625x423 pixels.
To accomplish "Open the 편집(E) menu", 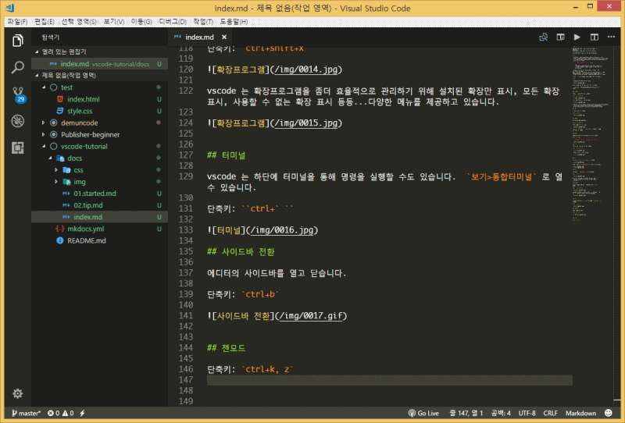I will [x=45, y=22].
